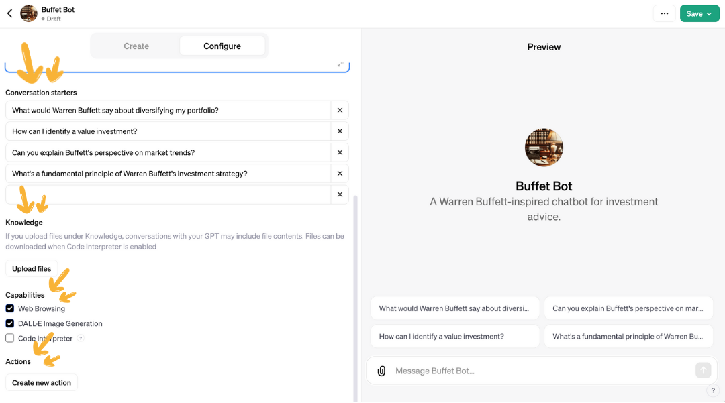Focus the Message Buffet Bot input

(x=541, y=371)
